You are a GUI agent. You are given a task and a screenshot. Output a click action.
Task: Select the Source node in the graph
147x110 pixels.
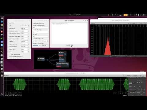62,54
